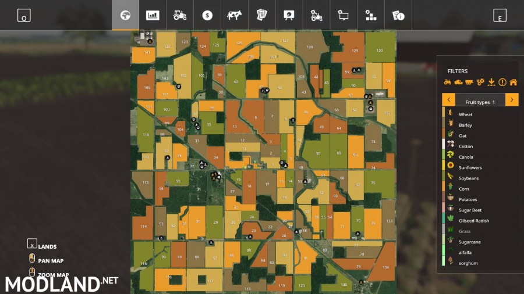Switch to LANDS view with X key button
524x294 pixels.
pos(32,243)
